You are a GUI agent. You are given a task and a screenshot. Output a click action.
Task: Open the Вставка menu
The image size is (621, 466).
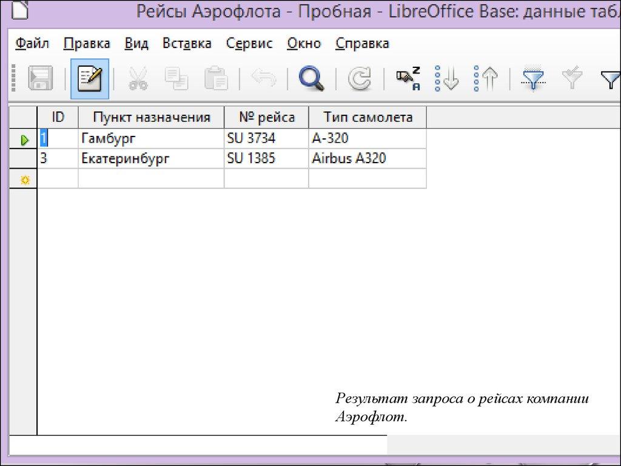tap(187, 44)
